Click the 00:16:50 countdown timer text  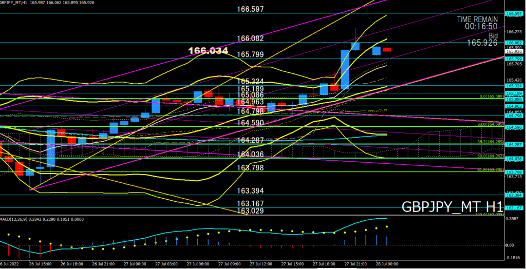tap(481, 26)
